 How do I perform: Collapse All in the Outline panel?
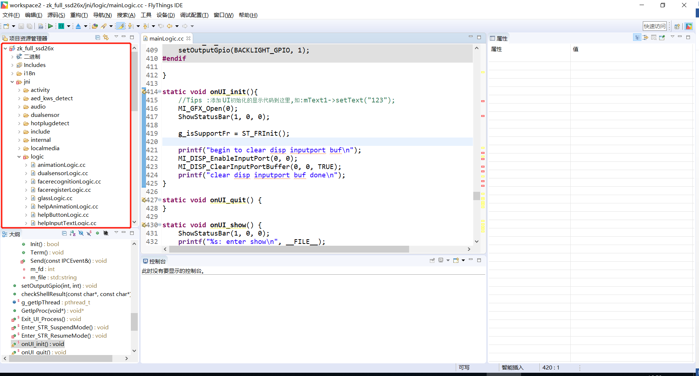click(64, 233)
